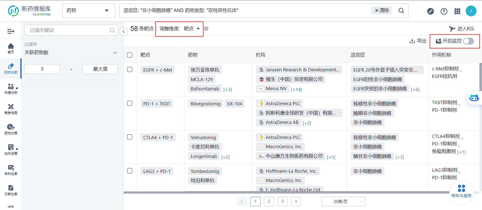482x210 pixels.
Task: Open the chatbot assistant icon
Action: pos(474,98)
